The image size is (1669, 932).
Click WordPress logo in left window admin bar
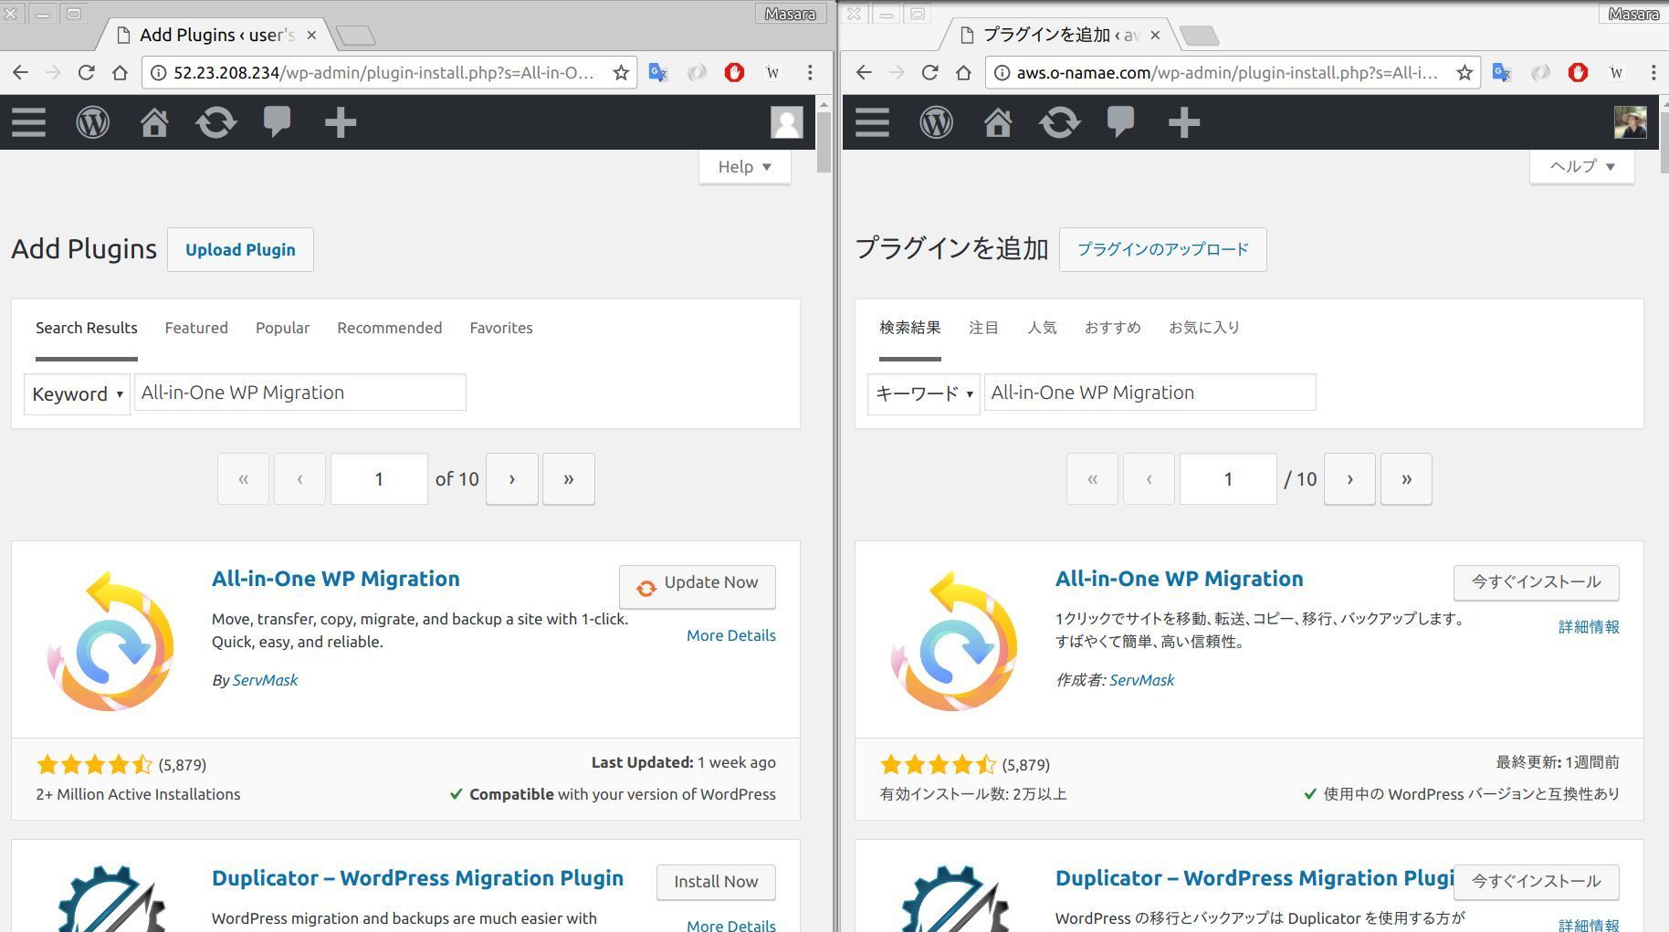[92, 122]
